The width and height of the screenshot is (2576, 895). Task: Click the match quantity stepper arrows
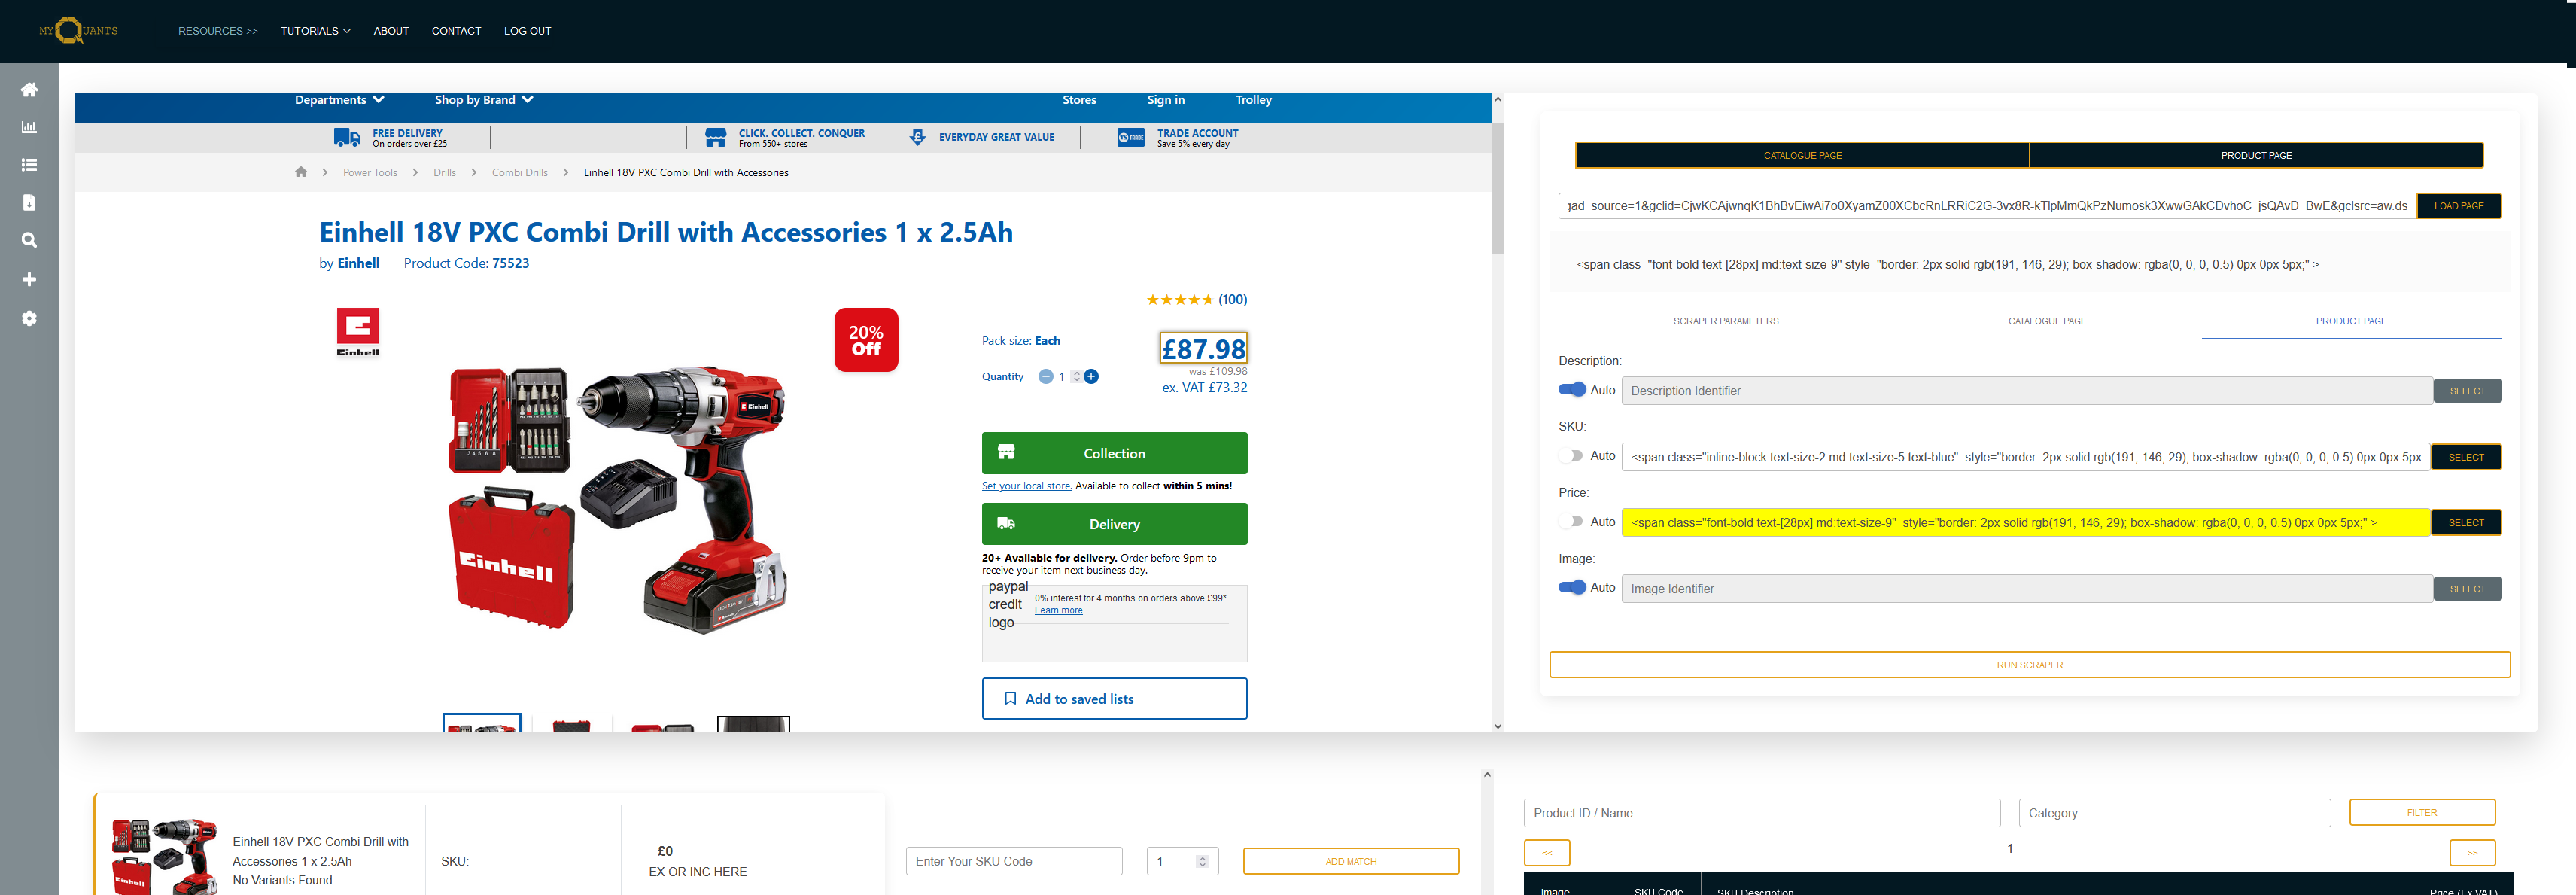click(1202, 861)
